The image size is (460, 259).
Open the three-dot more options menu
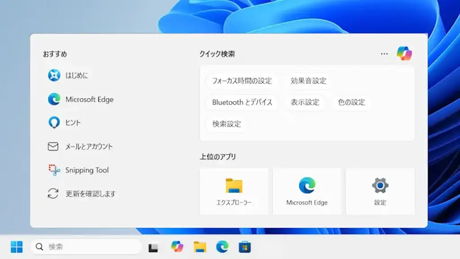(x=384, y=54)
